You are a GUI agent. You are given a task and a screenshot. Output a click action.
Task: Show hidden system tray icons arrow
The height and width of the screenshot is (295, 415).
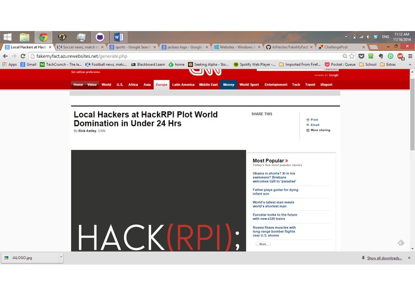346,37
